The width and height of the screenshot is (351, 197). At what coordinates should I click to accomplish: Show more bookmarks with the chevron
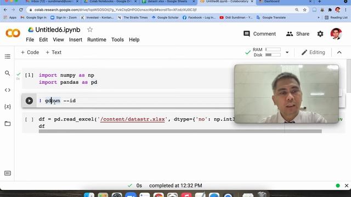[319, 18]
